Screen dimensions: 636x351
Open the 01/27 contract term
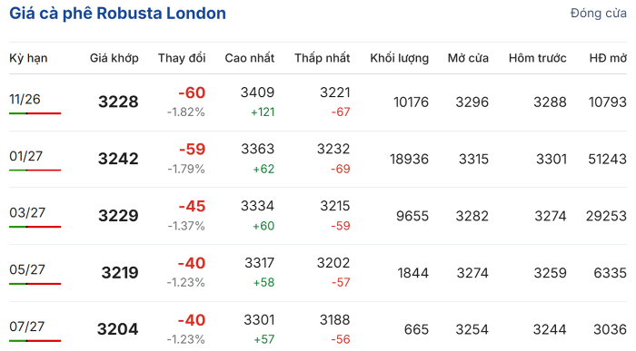pos(25,156)
